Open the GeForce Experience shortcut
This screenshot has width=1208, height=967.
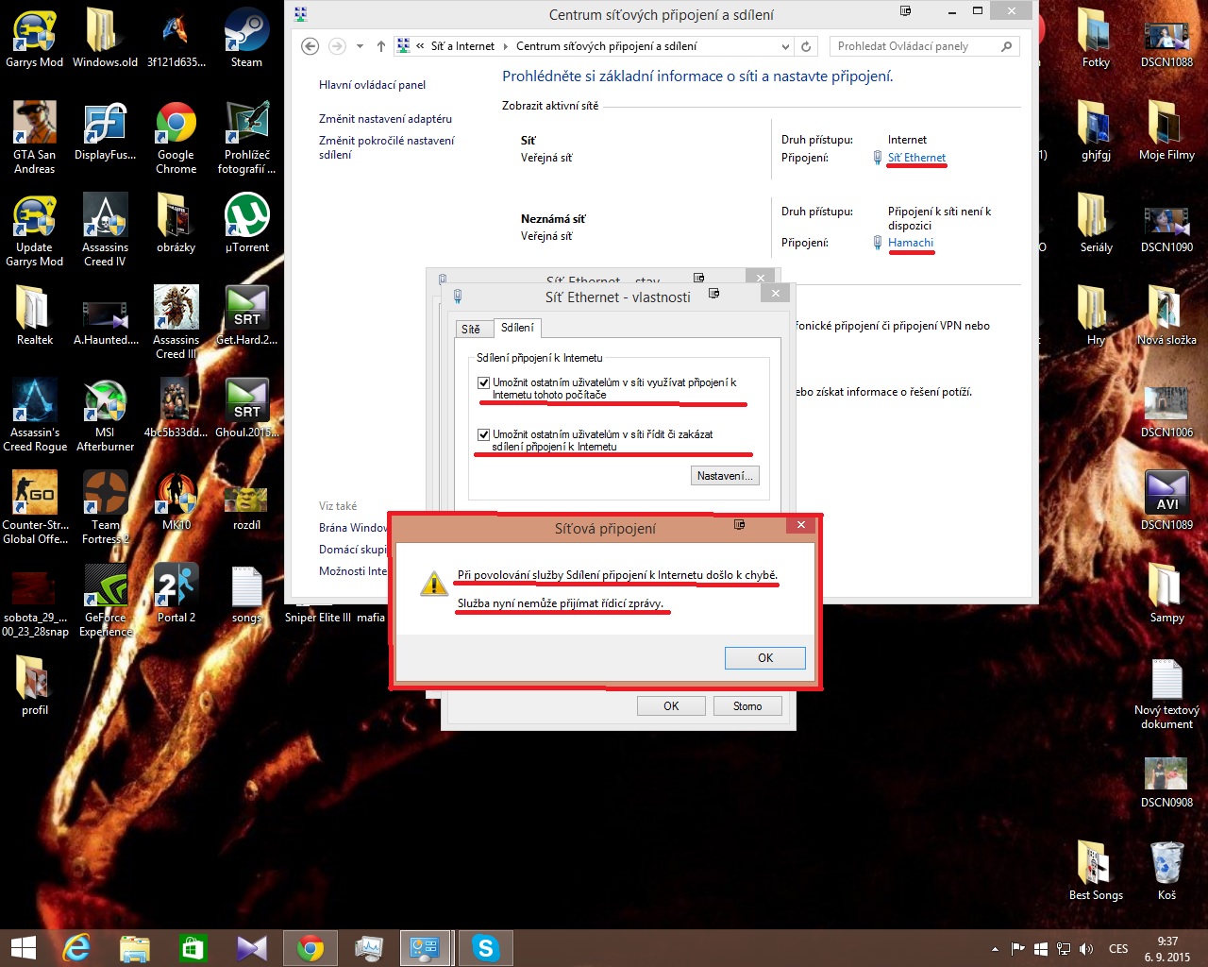coord(105,600)
